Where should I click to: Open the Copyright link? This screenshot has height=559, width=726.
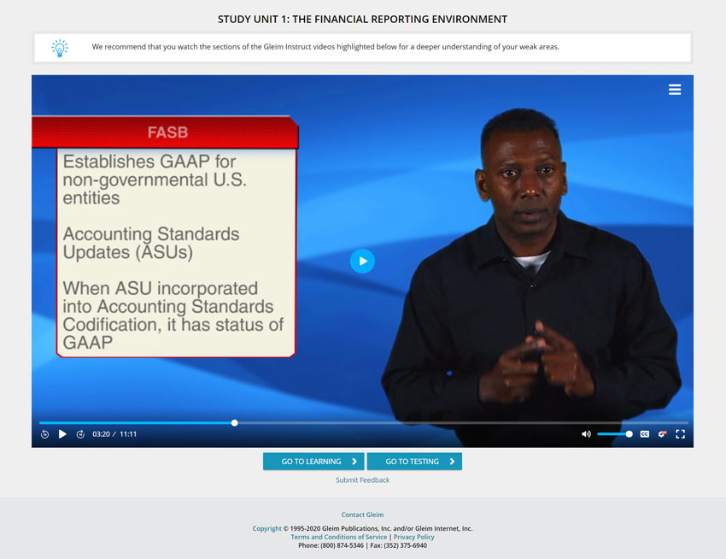tap(266, 528)
